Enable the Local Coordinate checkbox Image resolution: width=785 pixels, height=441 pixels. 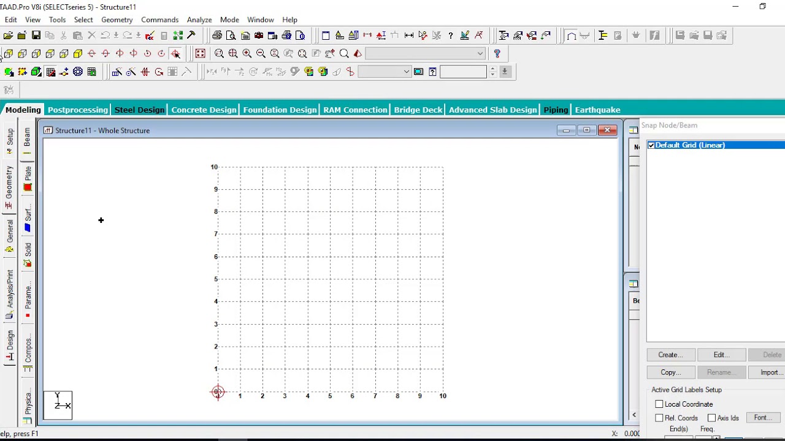(659, 404)
